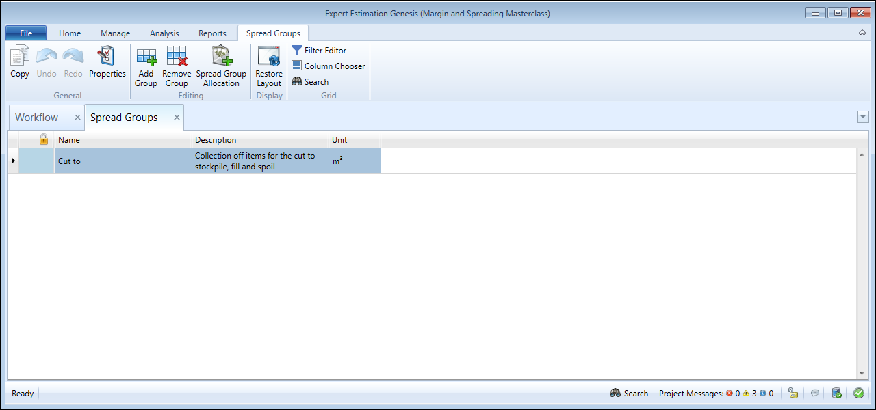Viewport: 876px width, 410px height.
Task: Collapse the ribbon with the top-right chevron
Action: 862,33
